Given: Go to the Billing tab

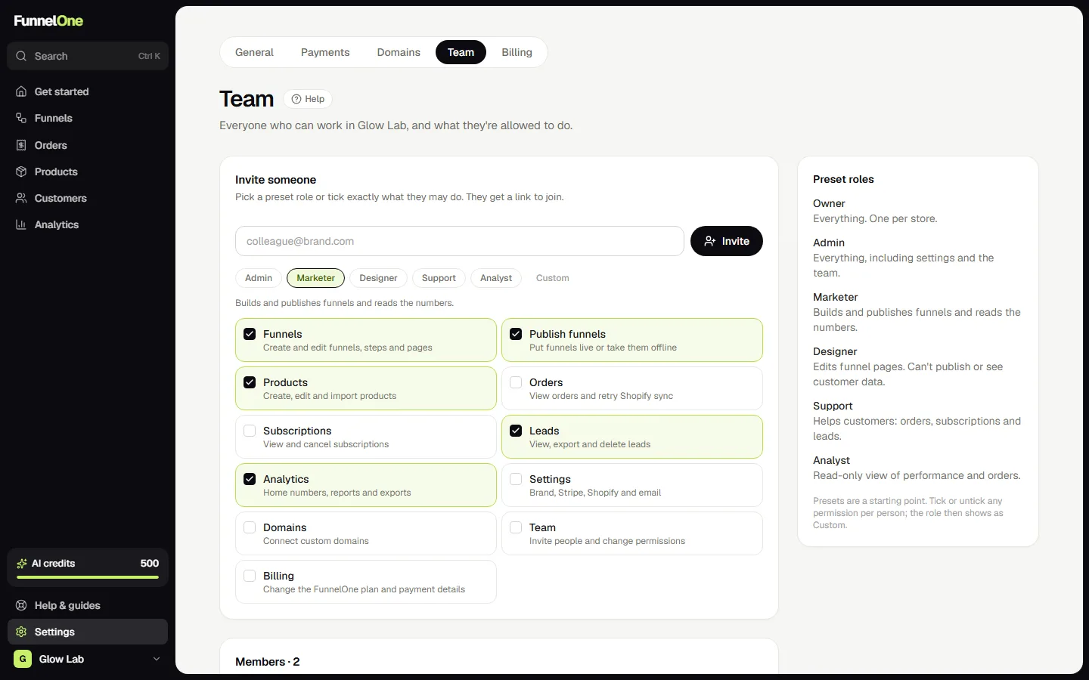Looking at the screenshot, I should (x=517, y=52).
